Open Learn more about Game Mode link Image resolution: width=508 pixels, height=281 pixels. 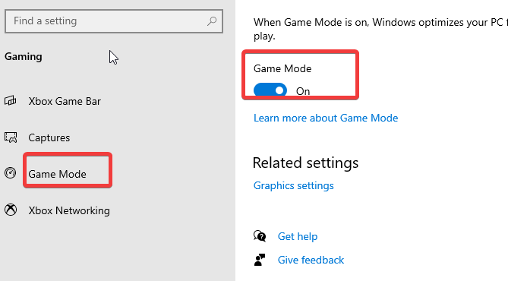click(326, 118)
